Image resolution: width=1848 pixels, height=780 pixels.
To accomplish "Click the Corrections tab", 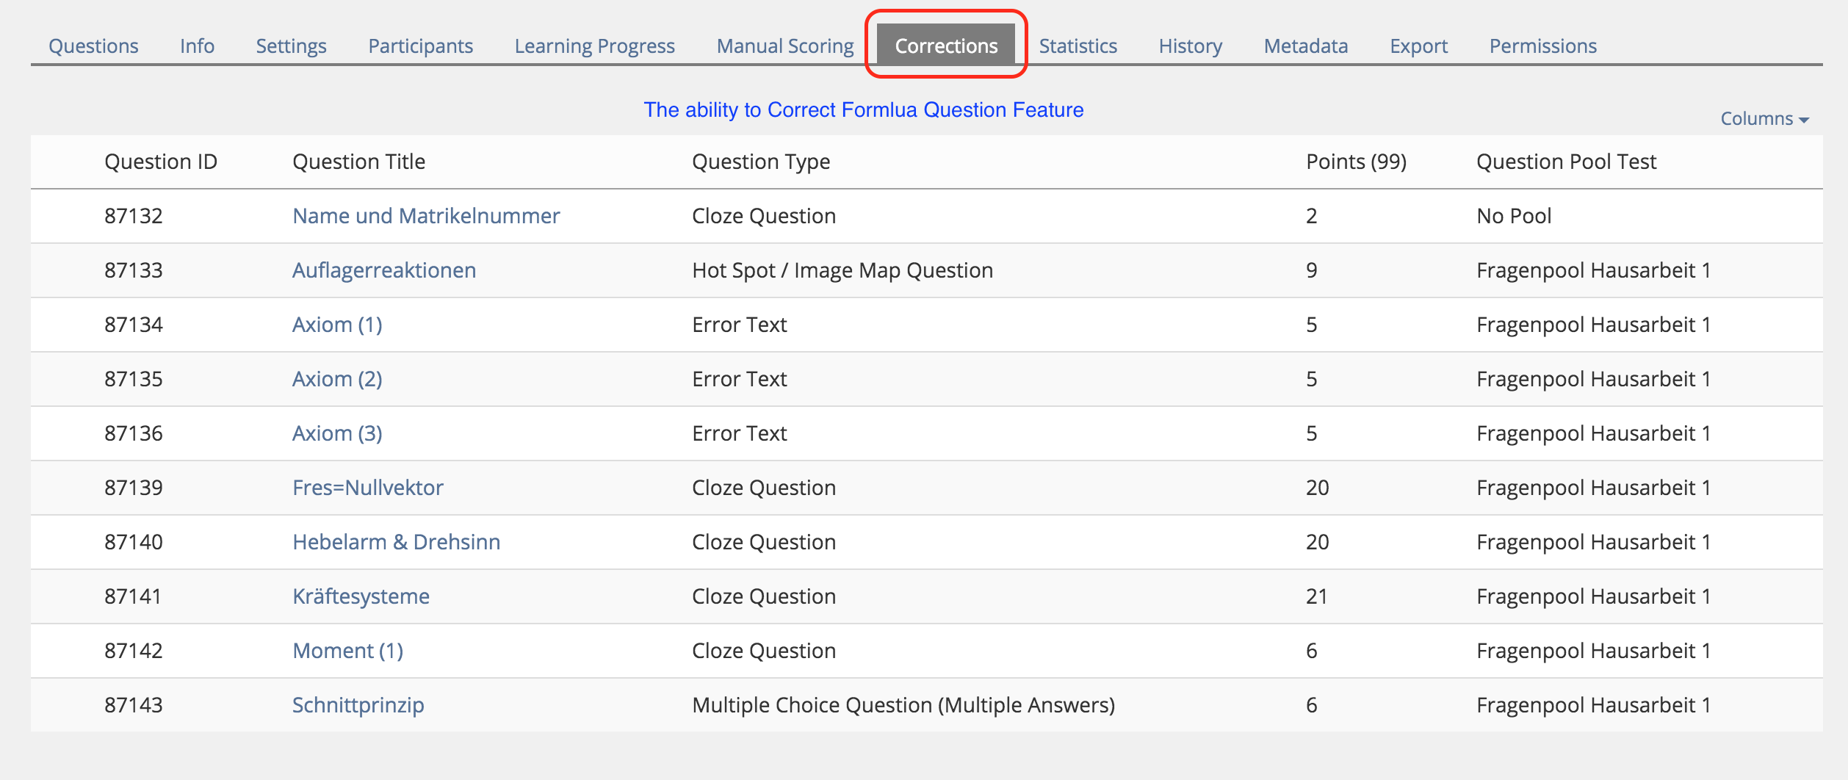I will [x=945, y=46].
